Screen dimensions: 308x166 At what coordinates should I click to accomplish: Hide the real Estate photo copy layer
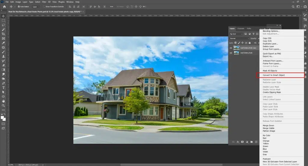231,48
